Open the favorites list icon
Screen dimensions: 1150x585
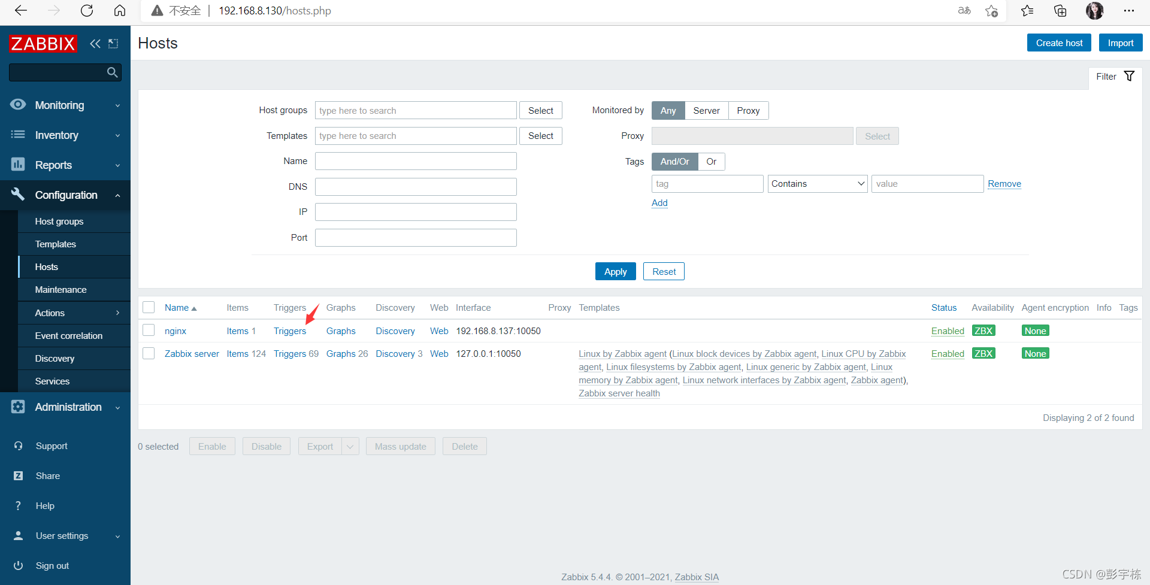coord(1027,11)
